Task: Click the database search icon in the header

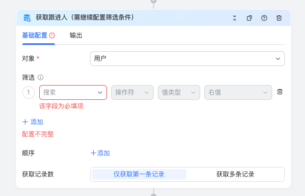Action: [x=27, y=18]
